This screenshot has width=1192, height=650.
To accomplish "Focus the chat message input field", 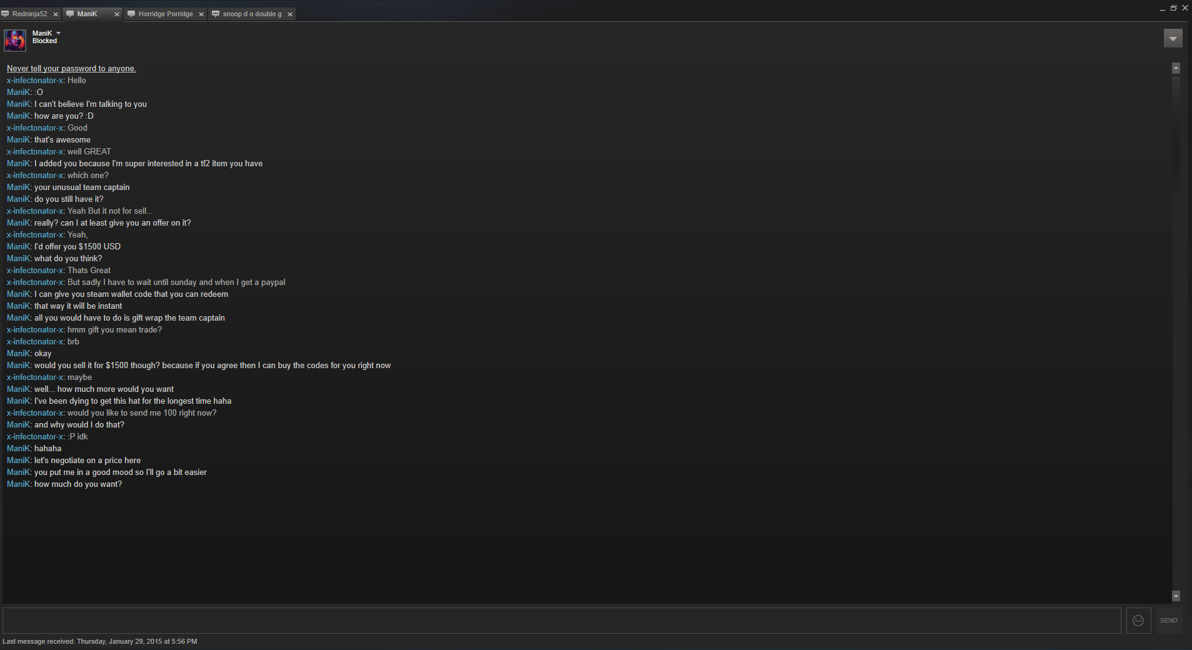I will [x=561, y=621].
